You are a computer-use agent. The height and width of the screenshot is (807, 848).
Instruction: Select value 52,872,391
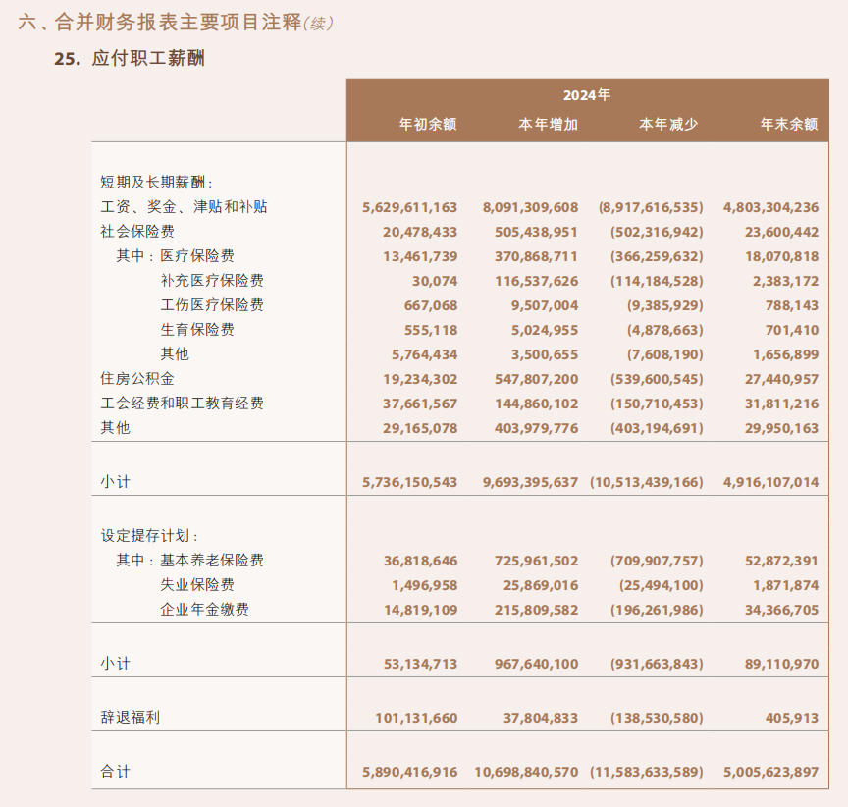[781, 561]
